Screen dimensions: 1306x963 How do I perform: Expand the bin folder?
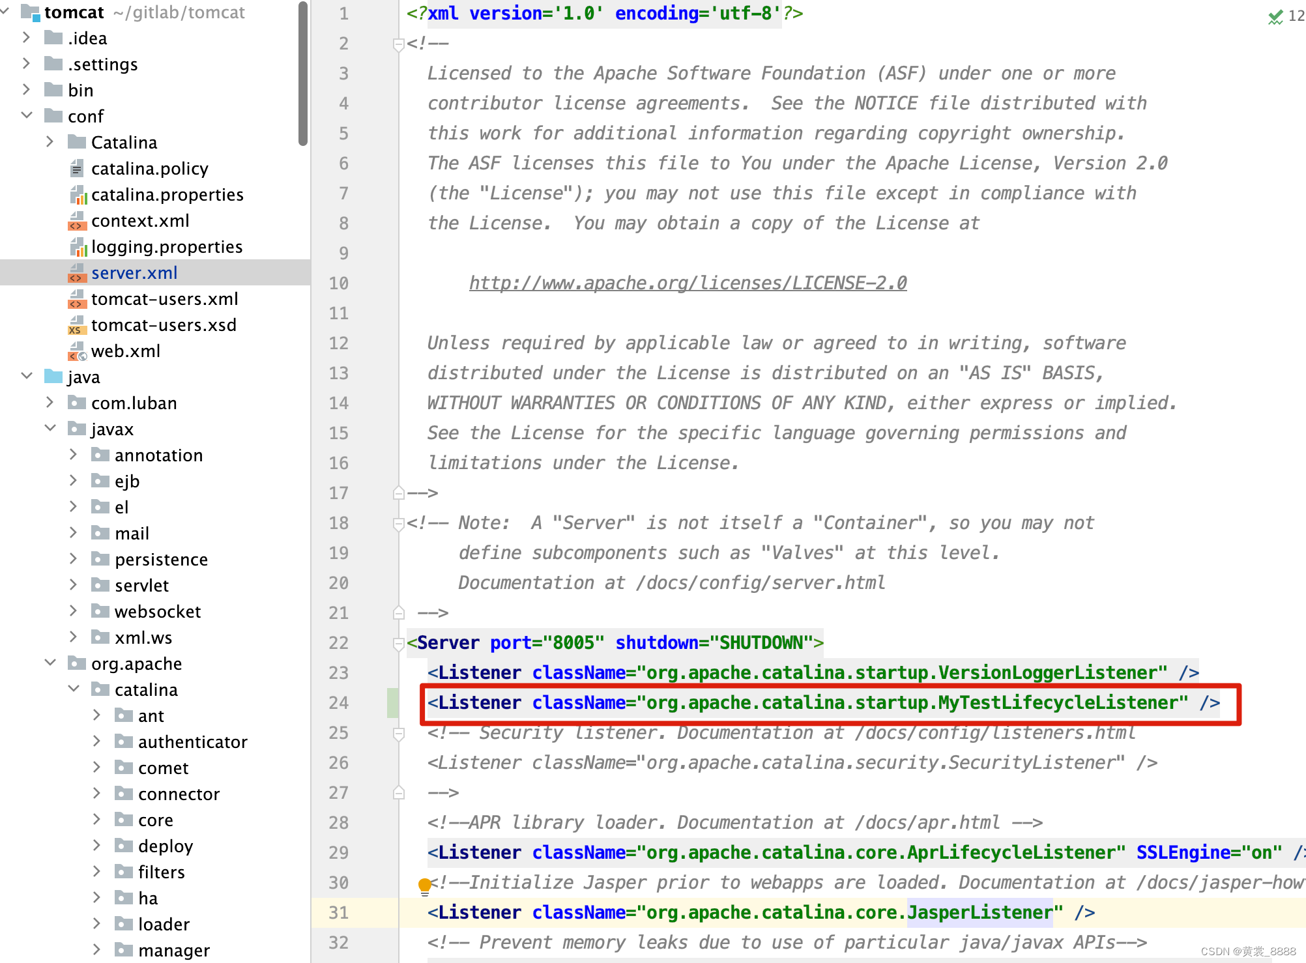pyautogui.click(x=26, y=89)
